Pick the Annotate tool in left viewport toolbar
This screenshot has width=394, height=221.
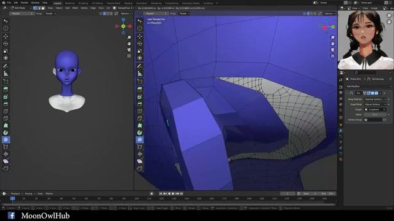[x=6, y=66]
